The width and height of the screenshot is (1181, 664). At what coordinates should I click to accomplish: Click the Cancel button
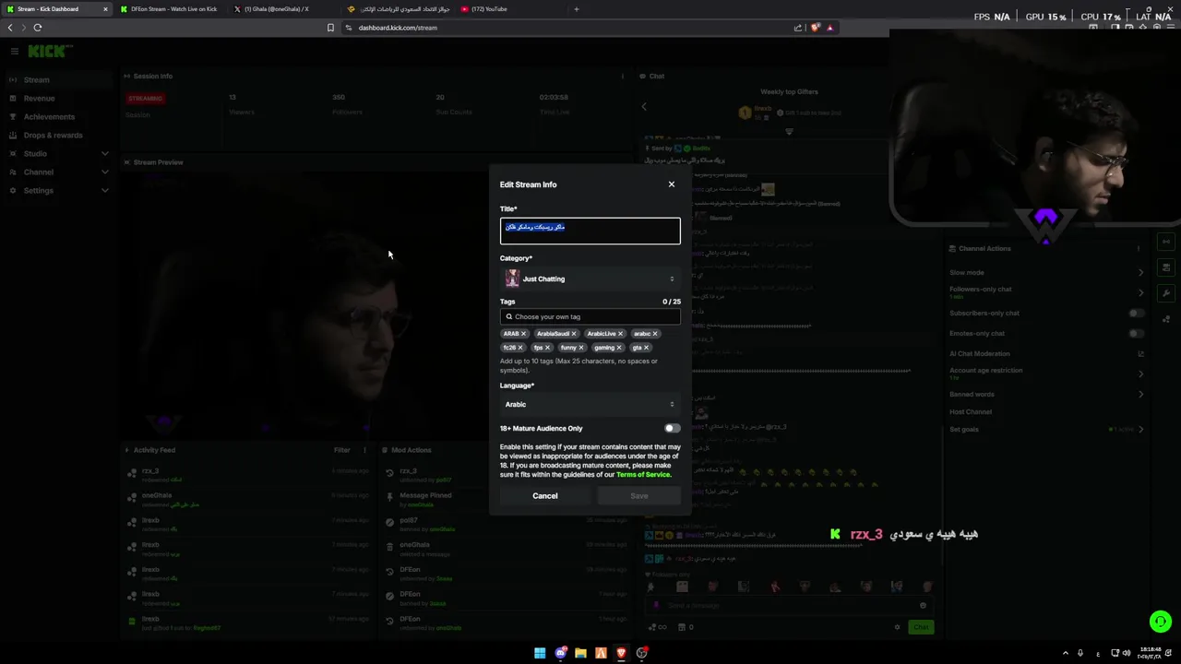[x=545, y=496]
